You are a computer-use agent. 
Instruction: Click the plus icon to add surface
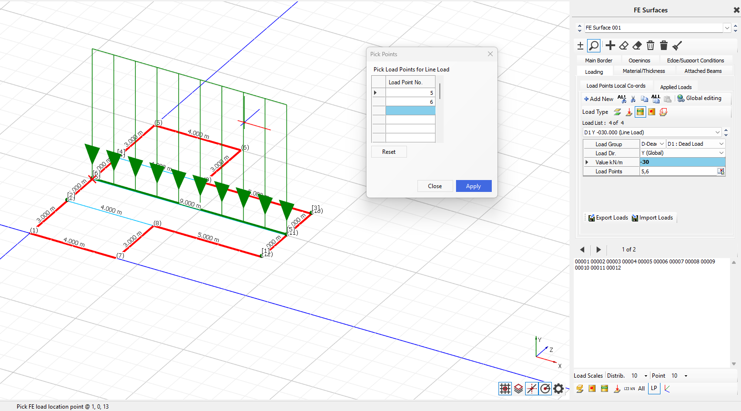pyautogui.click(x=610, y=46)
